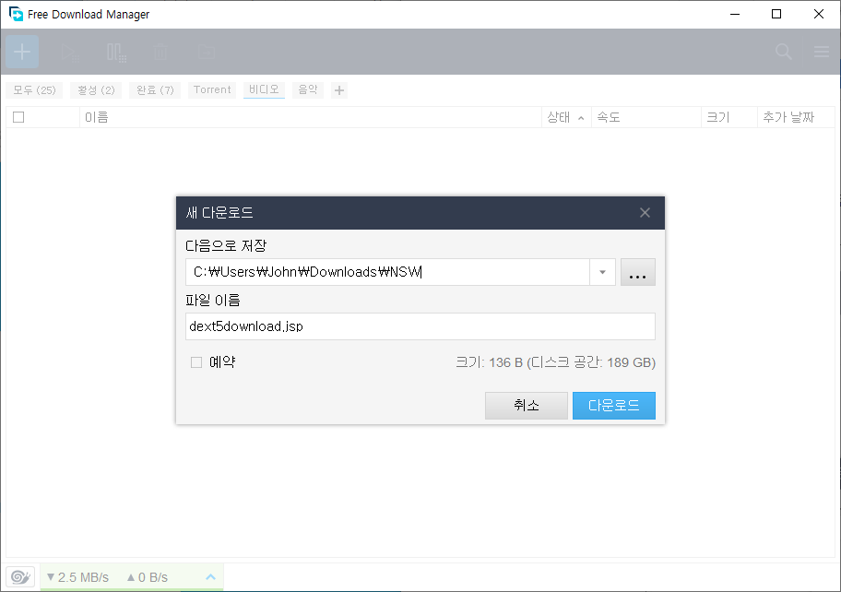Expand the speed panel chevron in status bar
This screenshot has height=592, width=841.
click(211, 577)
